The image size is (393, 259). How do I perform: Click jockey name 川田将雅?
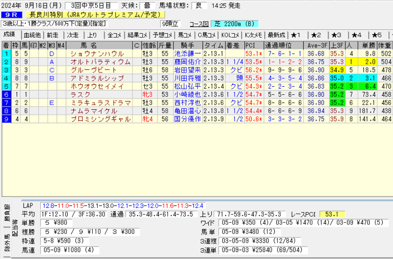(188, 78)
